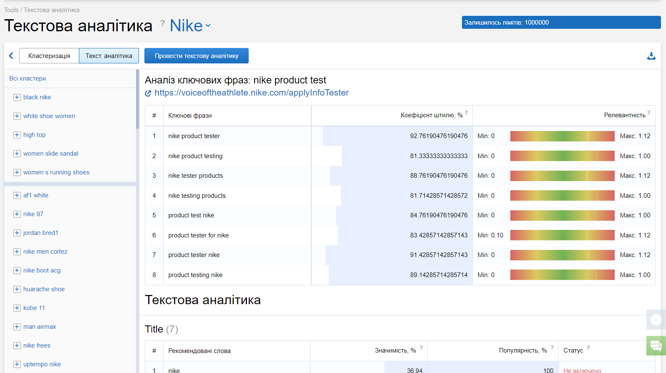
Task: Open the voiceoftheathlete.nike.com link
Action: pos(252,93)
